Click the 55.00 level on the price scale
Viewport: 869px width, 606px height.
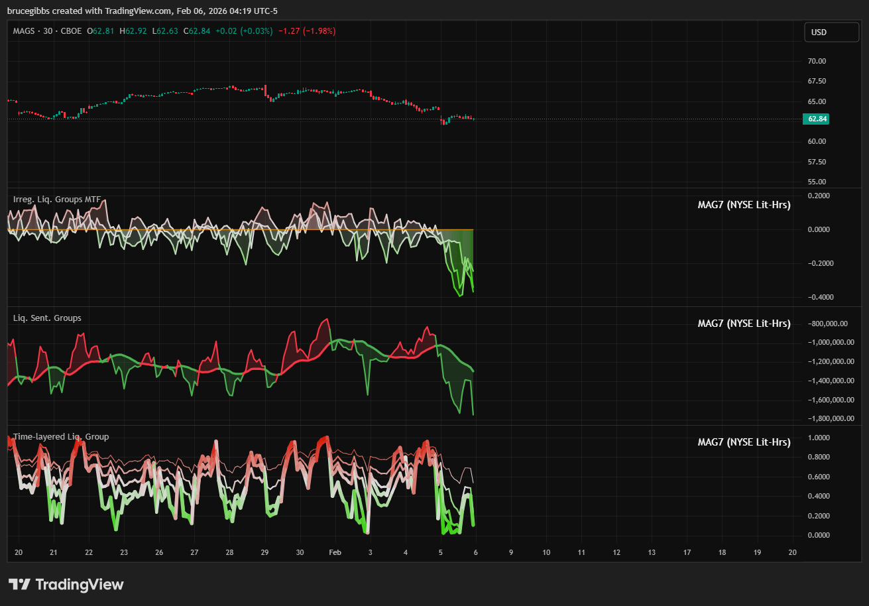click(816, 182)
